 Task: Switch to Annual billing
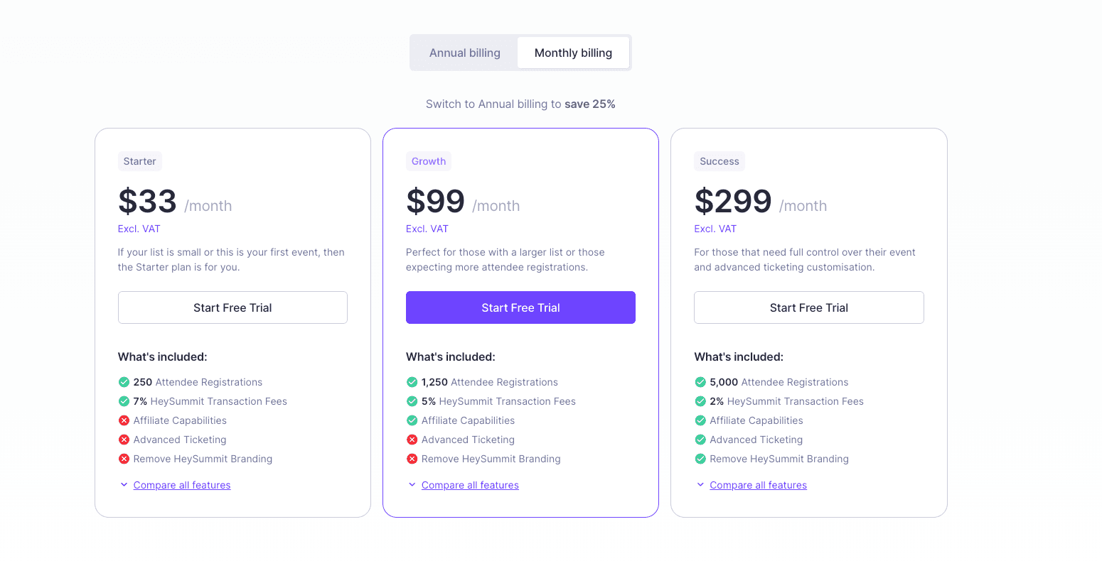click(464, 53)
